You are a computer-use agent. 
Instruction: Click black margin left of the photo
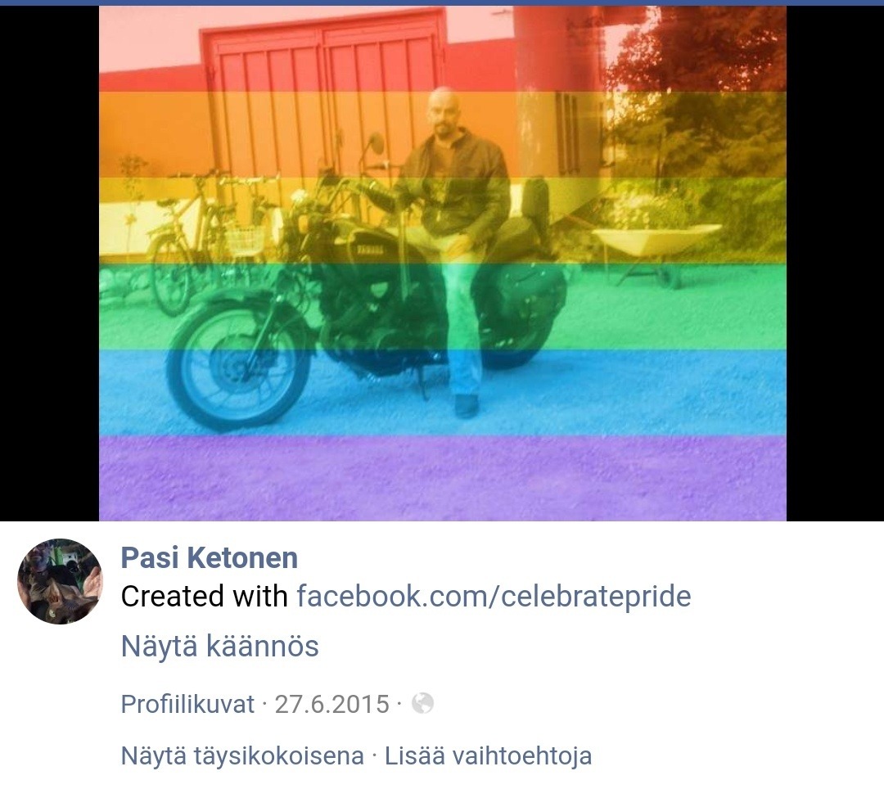point(50,264)
